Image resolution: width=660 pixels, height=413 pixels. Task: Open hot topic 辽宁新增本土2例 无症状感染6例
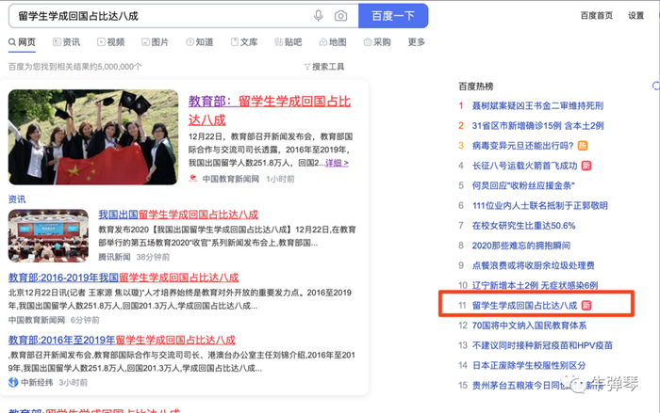pyautogui.click(x=535, y=285)
